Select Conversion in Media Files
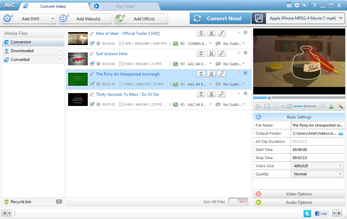The image size is (347, 219). 33,42
